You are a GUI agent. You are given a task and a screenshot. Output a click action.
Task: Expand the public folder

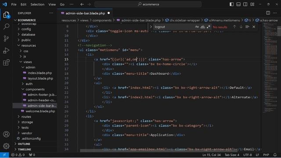point(26,40)
